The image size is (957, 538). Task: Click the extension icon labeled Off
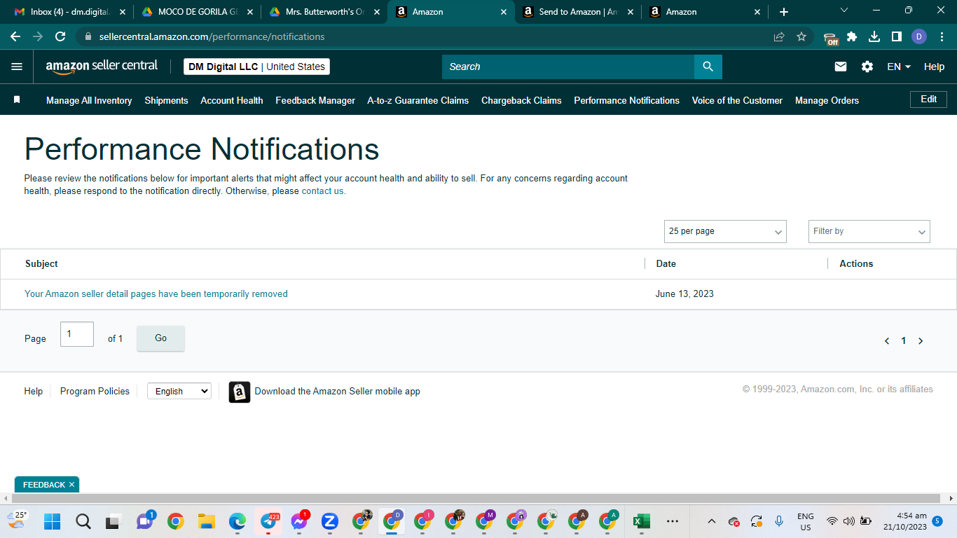click(x=830, y=39)
